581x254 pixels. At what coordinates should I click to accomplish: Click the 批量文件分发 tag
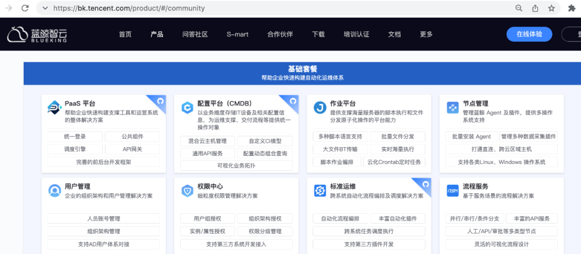(x=398, y=136)
